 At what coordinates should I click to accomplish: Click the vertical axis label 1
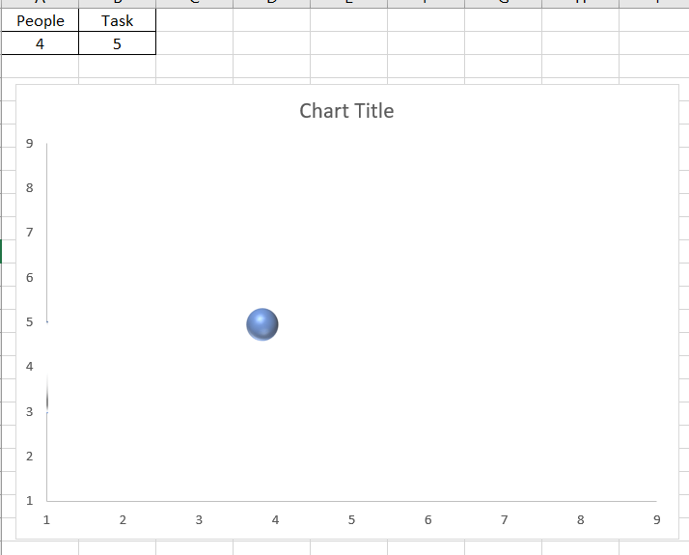(x=30, y=501)
